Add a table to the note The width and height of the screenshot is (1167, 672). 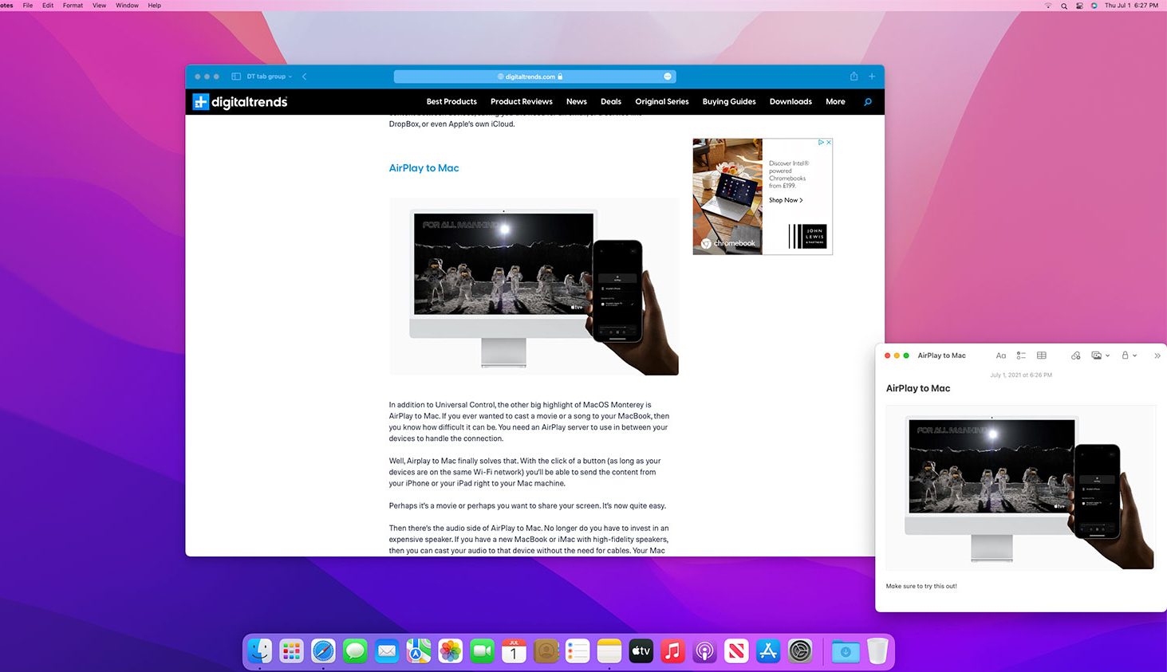click(1042, 356)
